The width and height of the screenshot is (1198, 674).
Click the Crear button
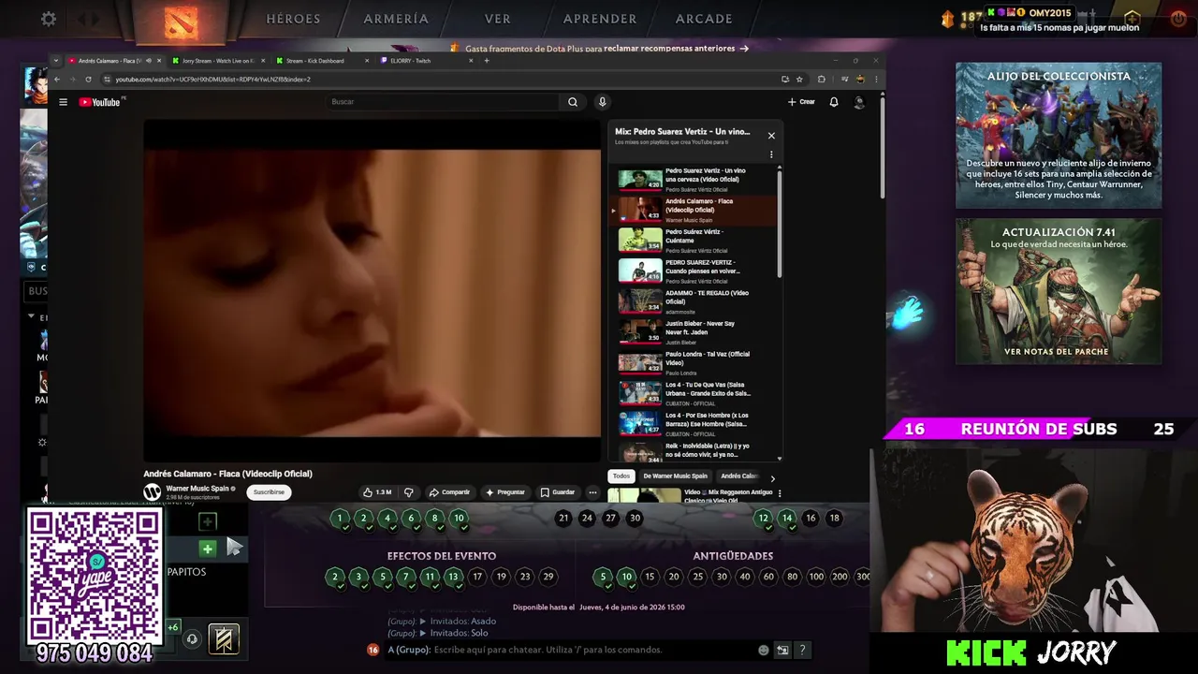801,102
